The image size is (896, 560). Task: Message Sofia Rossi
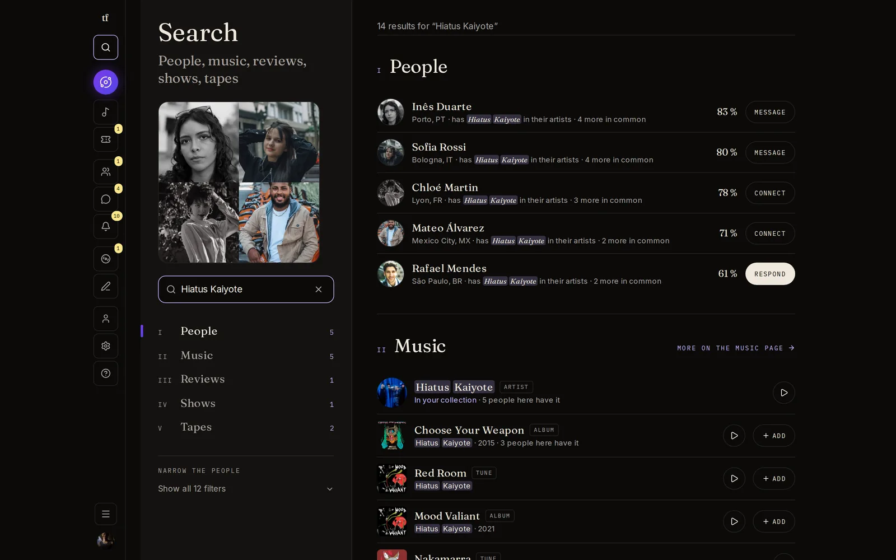point(770,153)
